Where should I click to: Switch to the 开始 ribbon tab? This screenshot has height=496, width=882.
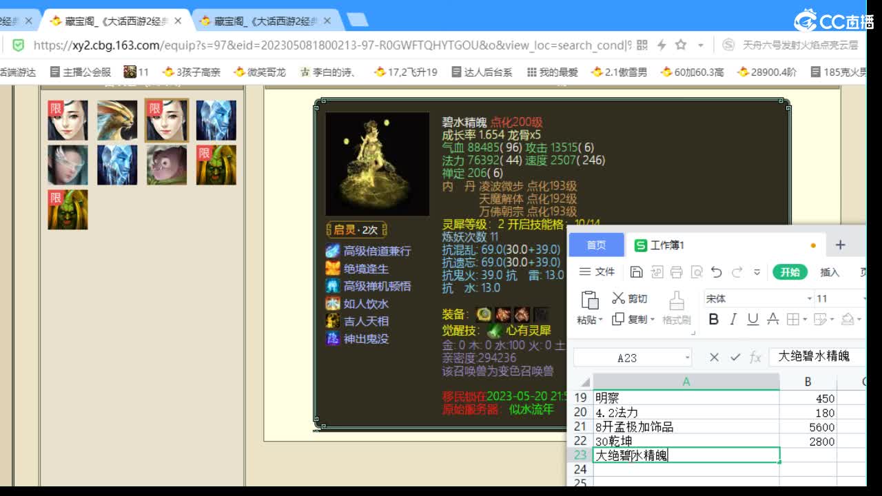coord(790,272)
